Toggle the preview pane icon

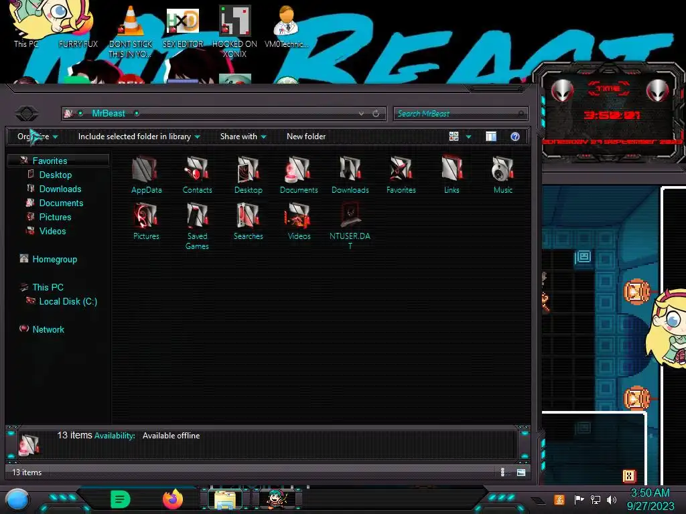coord(491,137)
